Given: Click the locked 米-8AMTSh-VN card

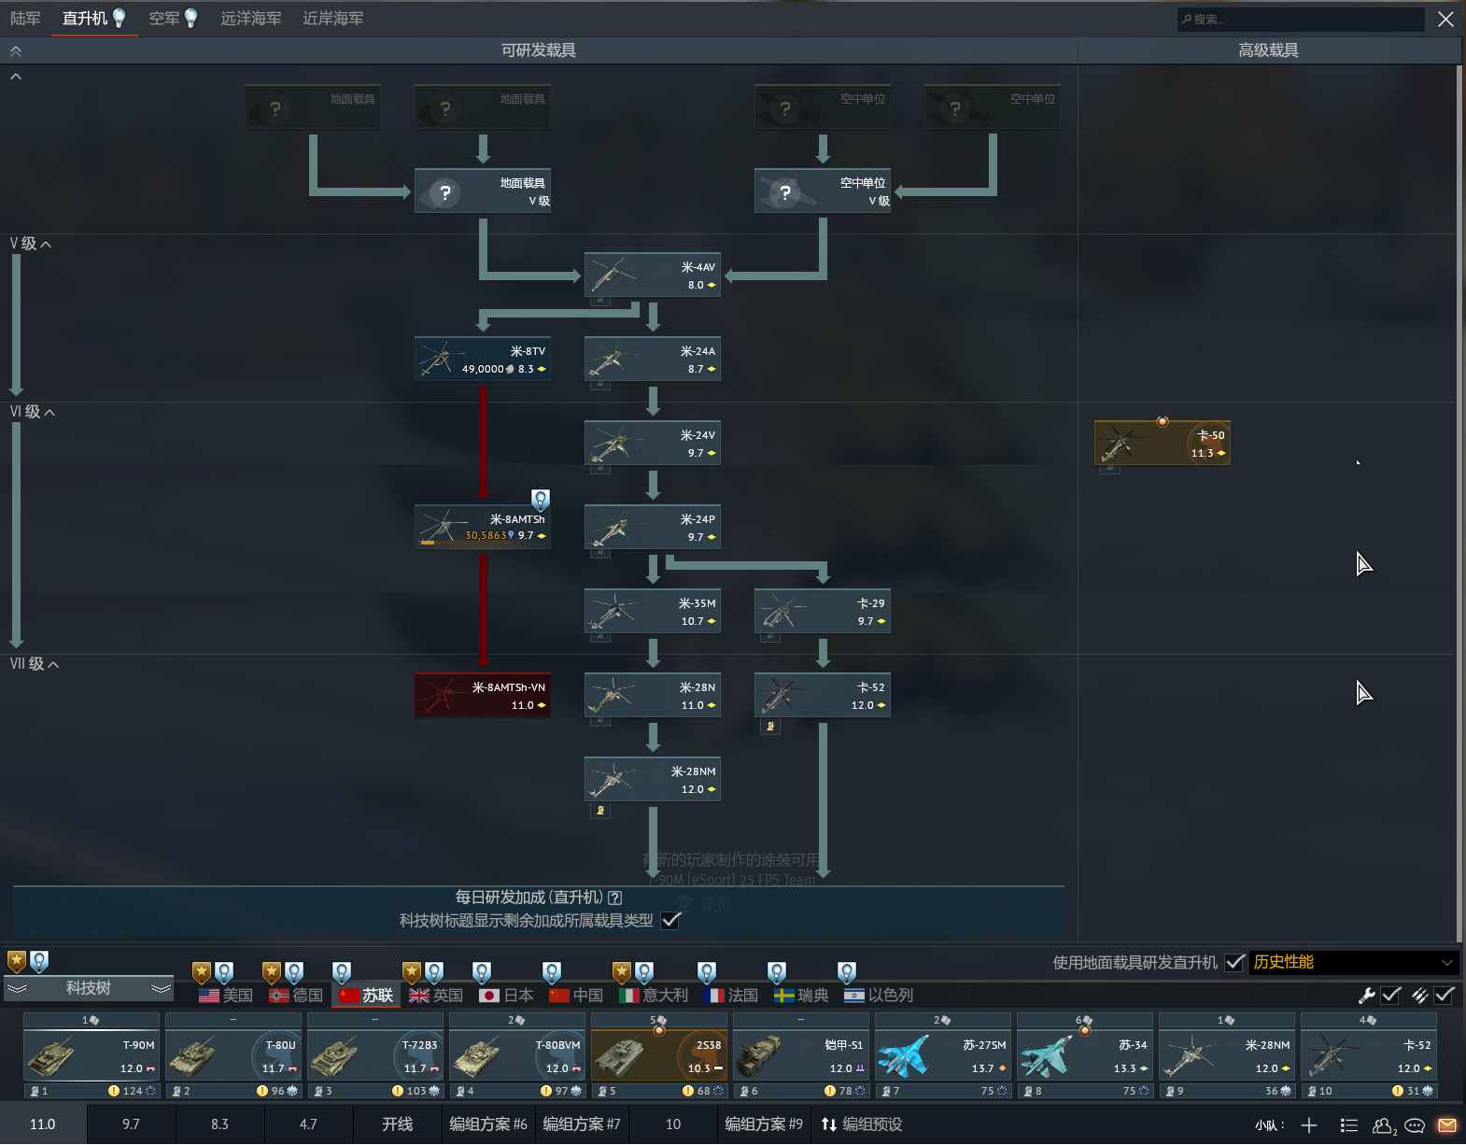Looking at the screenshot, I should [483, 695].
